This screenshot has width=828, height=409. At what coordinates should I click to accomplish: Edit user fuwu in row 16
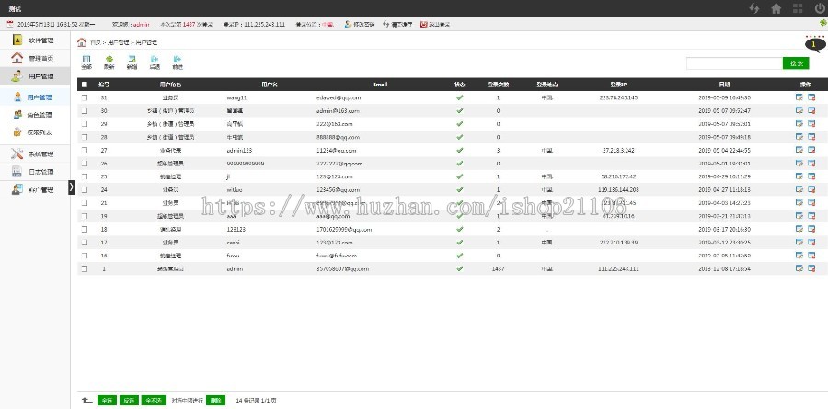(x=799, y=256)
